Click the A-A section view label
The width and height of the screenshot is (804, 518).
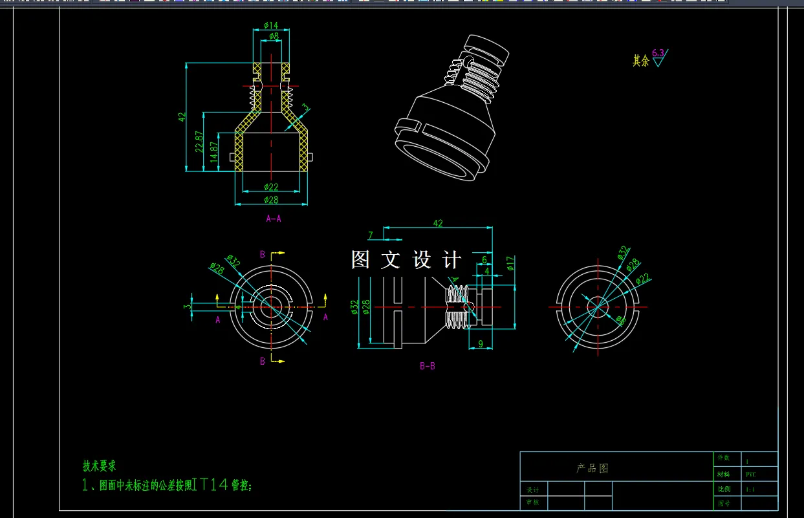[274, 219]
